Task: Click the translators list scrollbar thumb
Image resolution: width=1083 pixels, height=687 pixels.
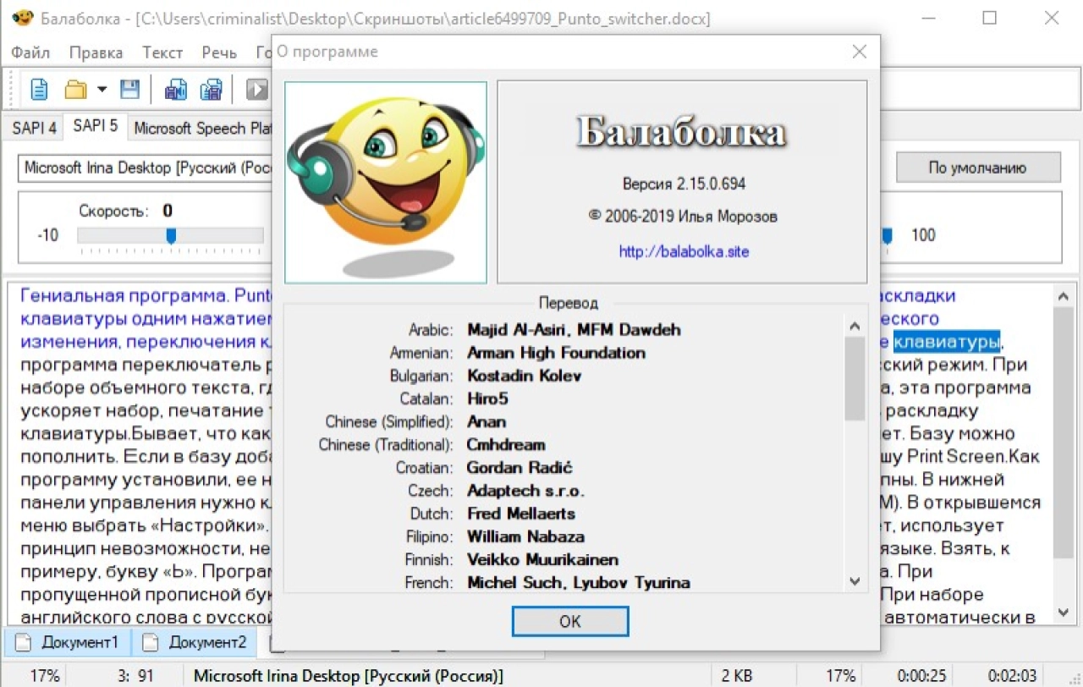Action: point(855,378)
